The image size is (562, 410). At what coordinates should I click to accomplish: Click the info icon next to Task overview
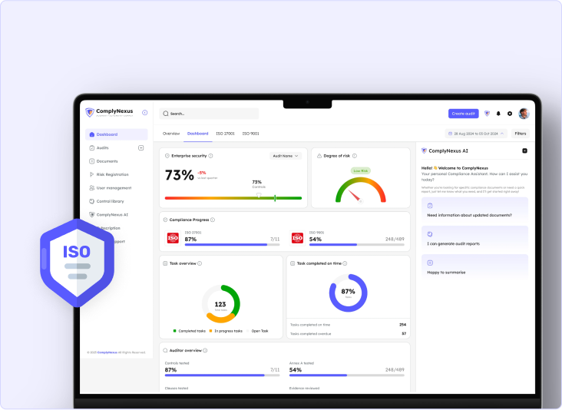(x=200, y=263)
